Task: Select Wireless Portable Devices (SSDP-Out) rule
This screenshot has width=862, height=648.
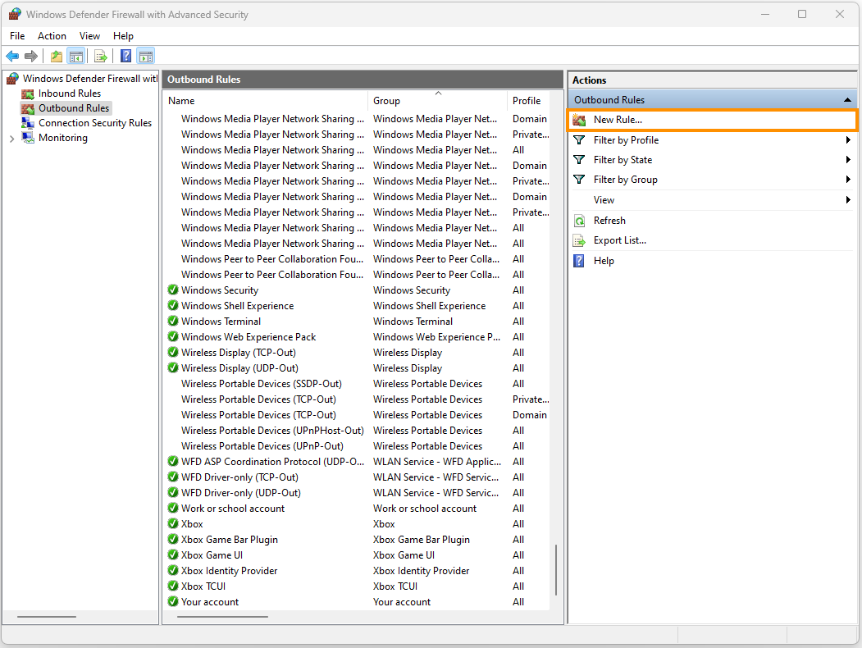Action: point(261,384)
